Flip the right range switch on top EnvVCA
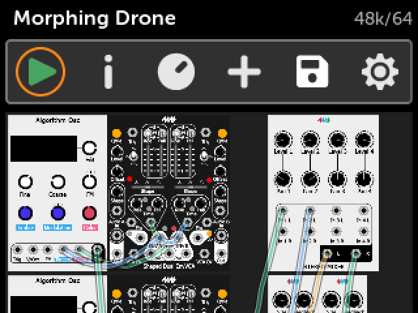Viewport: 418px width, 313px height. (204, 155)
